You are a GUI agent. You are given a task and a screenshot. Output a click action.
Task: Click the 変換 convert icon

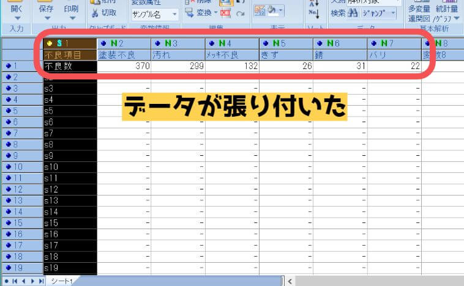pyautogui.click(x=189, y=12)
